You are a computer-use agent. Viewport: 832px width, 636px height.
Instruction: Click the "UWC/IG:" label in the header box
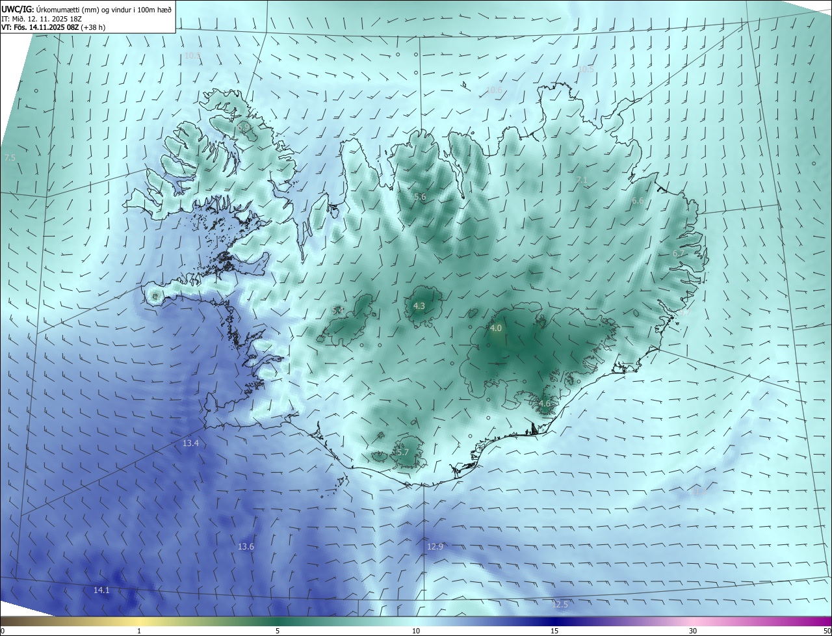(x=18, y=10)
